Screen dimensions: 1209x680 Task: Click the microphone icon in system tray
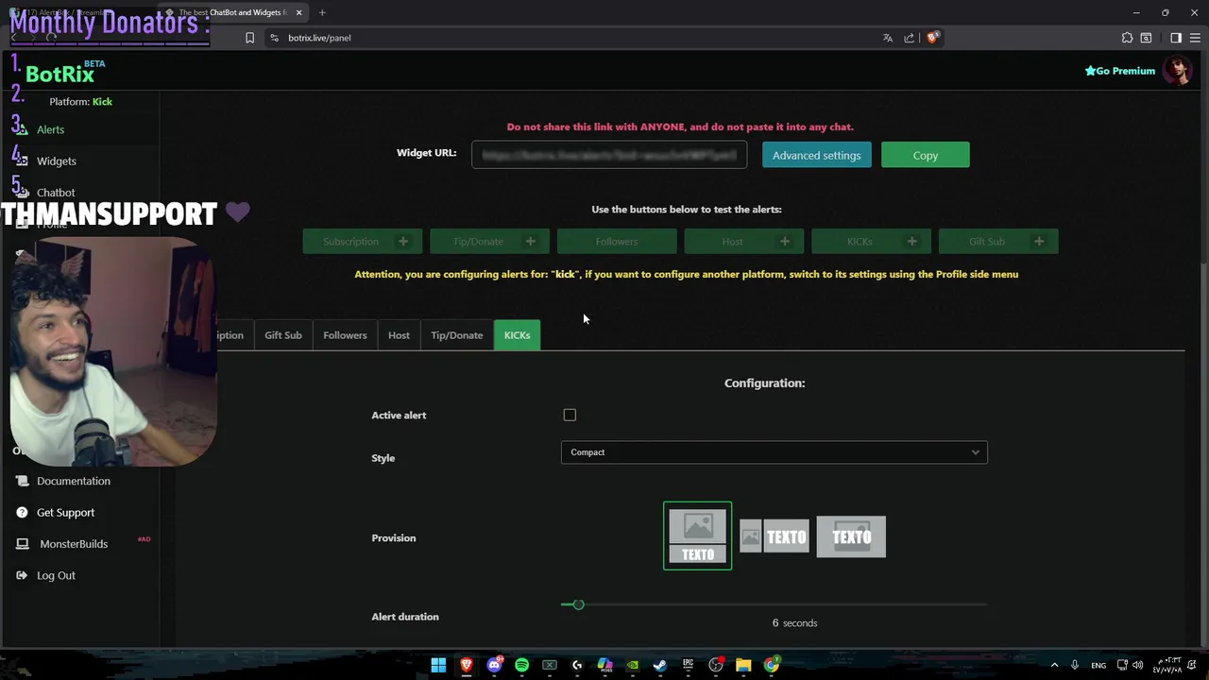(1074, 665)
